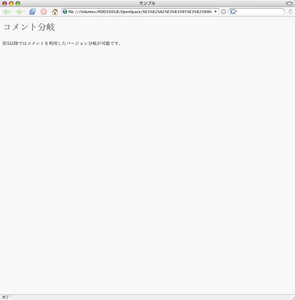Open the Forward history dropdown arrow

pyautogui.click(x=24, y=12)
